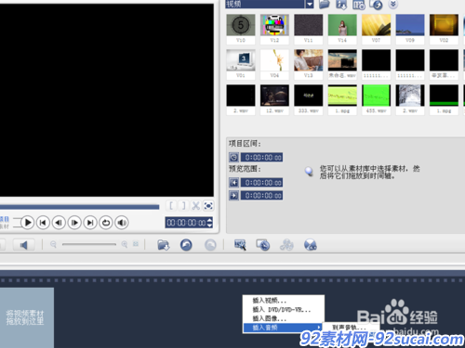The width and height of the screenshot is (465, 348).
Task: Select the V14 green-screen woman thumbnail
Action: pyautogui.click(x=342, y=25)
